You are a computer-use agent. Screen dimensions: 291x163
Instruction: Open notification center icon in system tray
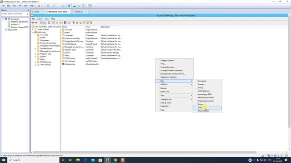286,160
